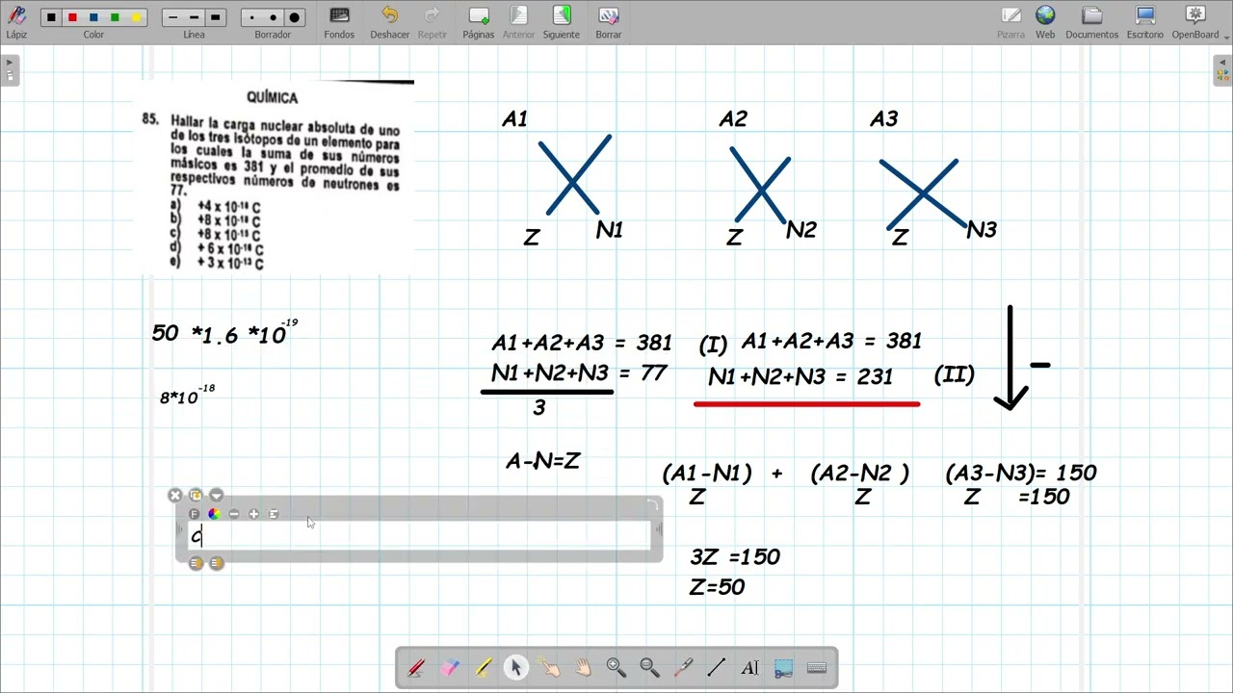The height and width of the screenshot is (693, 1233).
Task: Click the second list-style button below text box
Action: [x=216, y=563]
